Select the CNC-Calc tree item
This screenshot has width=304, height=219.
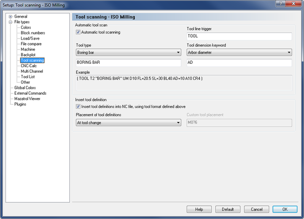point(28,66)
